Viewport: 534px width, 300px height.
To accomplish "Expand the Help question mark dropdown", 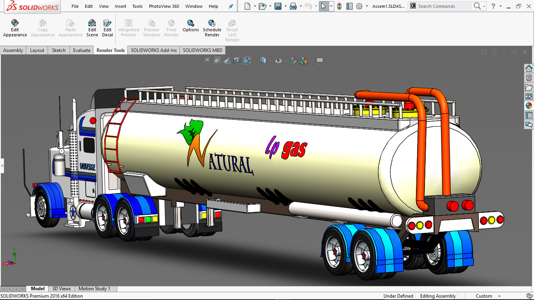I will [500, 6].
